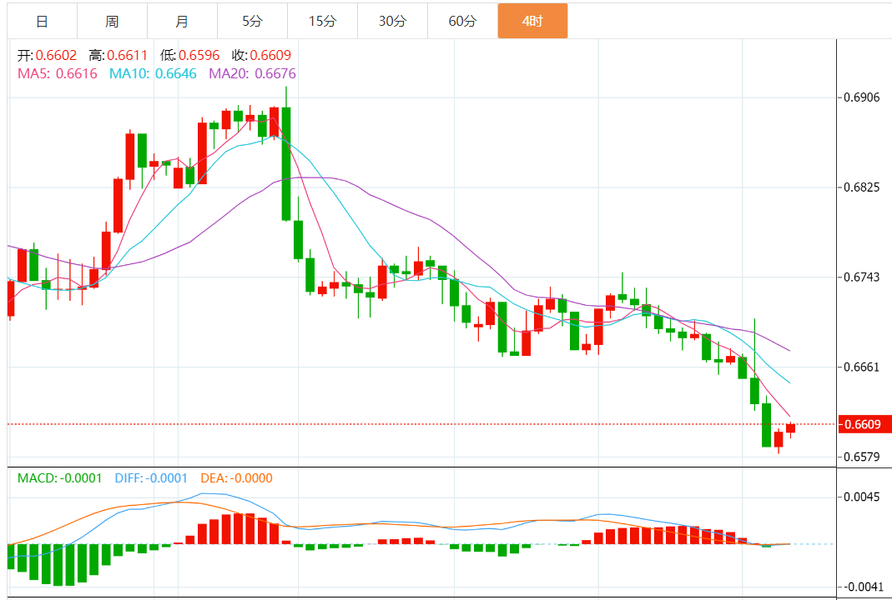Click the last red candlestick on the chart
This screenshot has width=892, height=600.
coord(791,428)
